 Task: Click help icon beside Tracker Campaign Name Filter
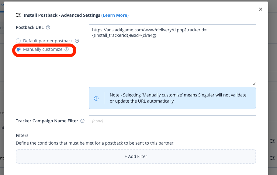click(x=82, y=121)
